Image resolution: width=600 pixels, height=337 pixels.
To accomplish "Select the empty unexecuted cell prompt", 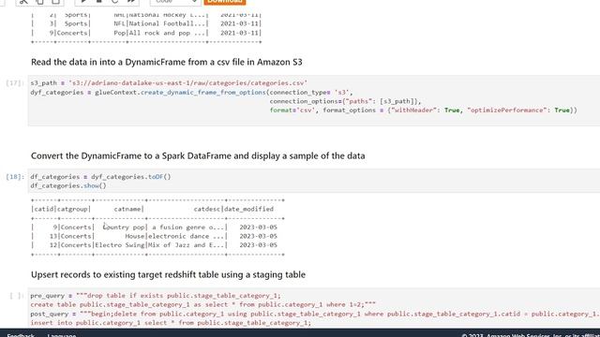I will coord(16,296).
